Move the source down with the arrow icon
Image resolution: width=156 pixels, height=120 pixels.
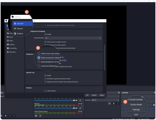click(14, 116)
